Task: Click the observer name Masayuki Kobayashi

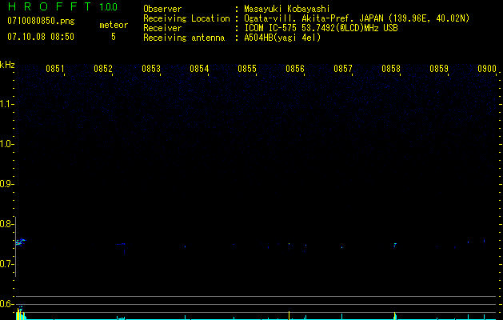Action: pos(287,9)
